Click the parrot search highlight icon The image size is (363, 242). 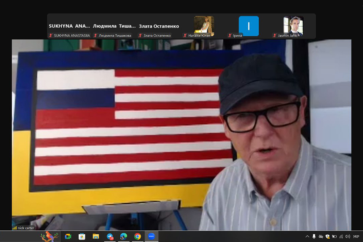coord(49,236)
